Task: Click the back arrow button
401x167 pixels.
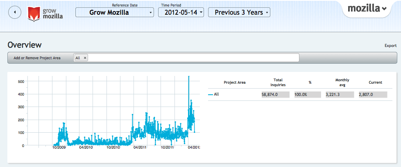Action: click(x=15, y=12)
